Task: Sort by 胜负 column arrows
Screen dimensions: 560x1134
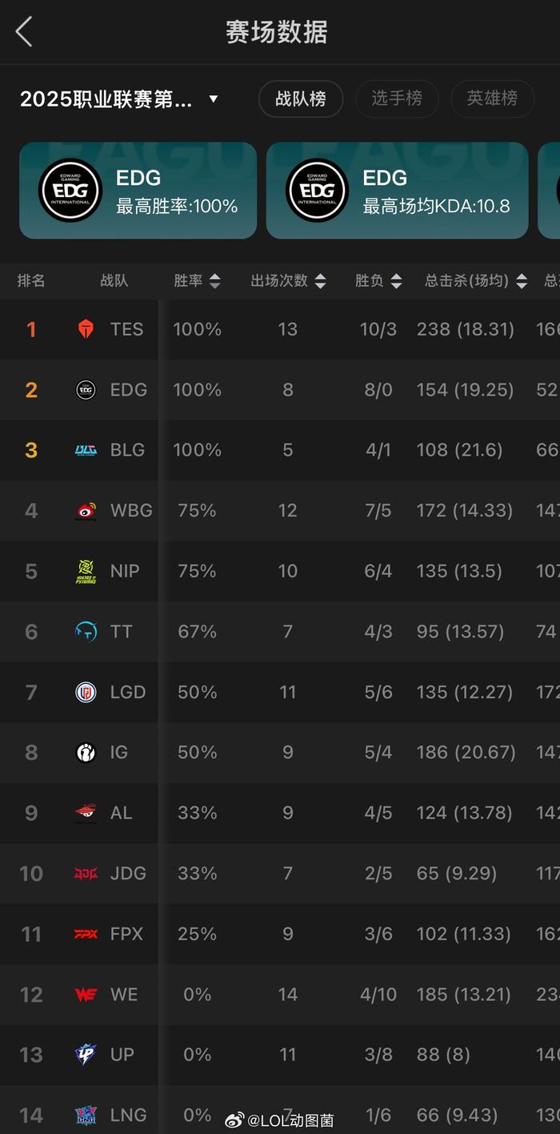Action: [x=396, y=281]
